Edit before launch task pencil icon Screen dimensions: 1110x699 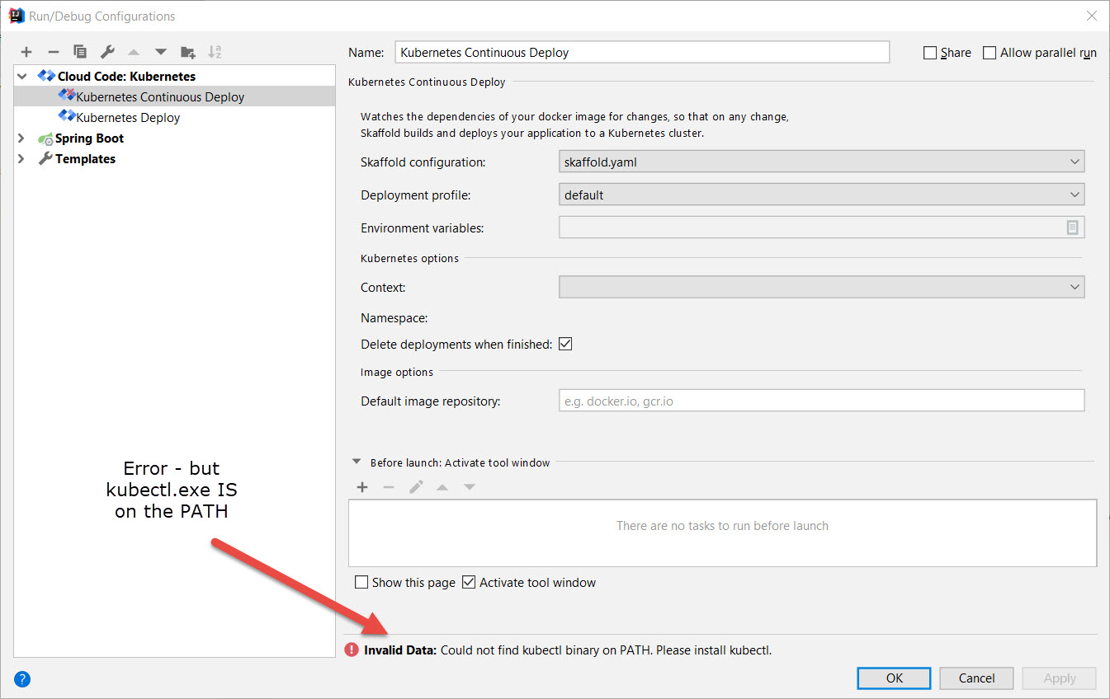point(416,487)
